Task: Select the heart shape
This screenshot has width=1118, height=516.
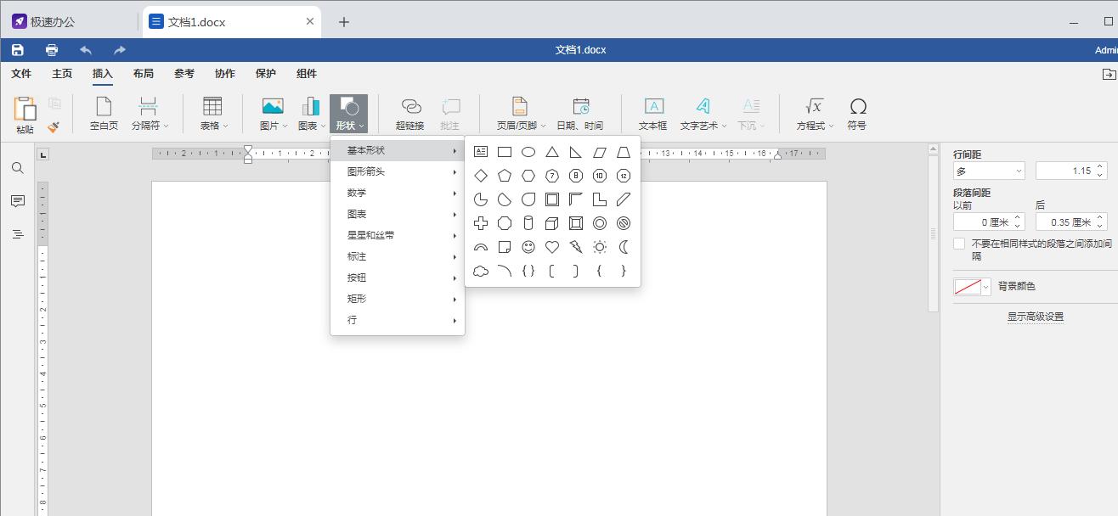Action: (x=552, y=247)
